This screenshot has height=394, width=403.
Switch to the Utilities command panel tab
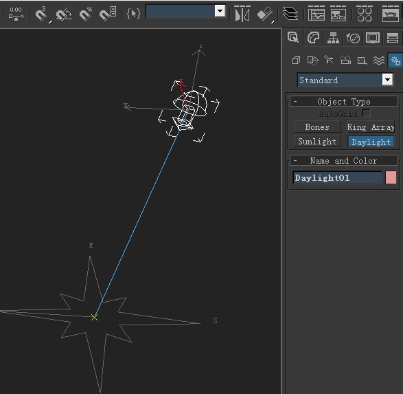point(393,38)
